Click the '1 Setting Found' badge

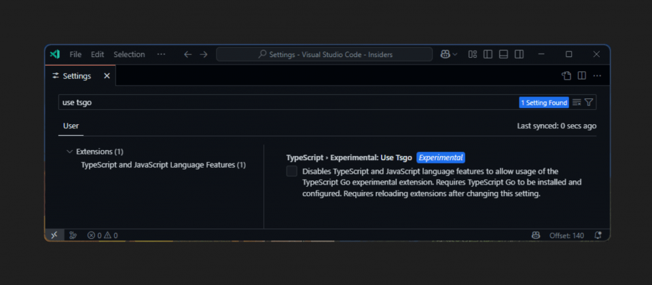coord(544,102)
